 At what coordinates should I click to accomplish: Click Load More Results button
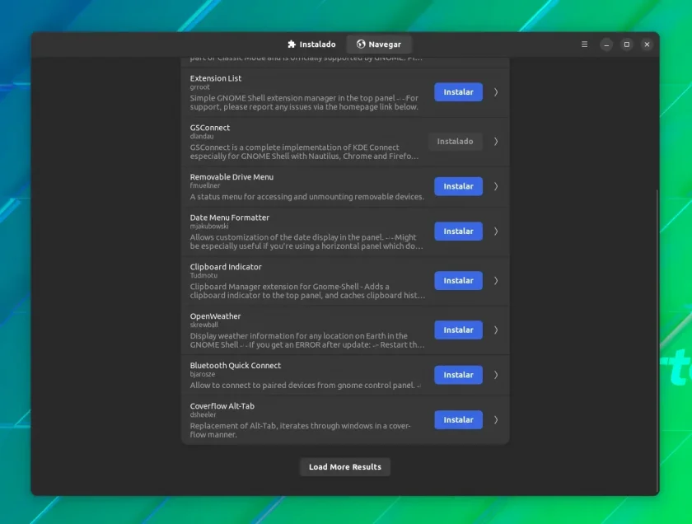point(345,466)
